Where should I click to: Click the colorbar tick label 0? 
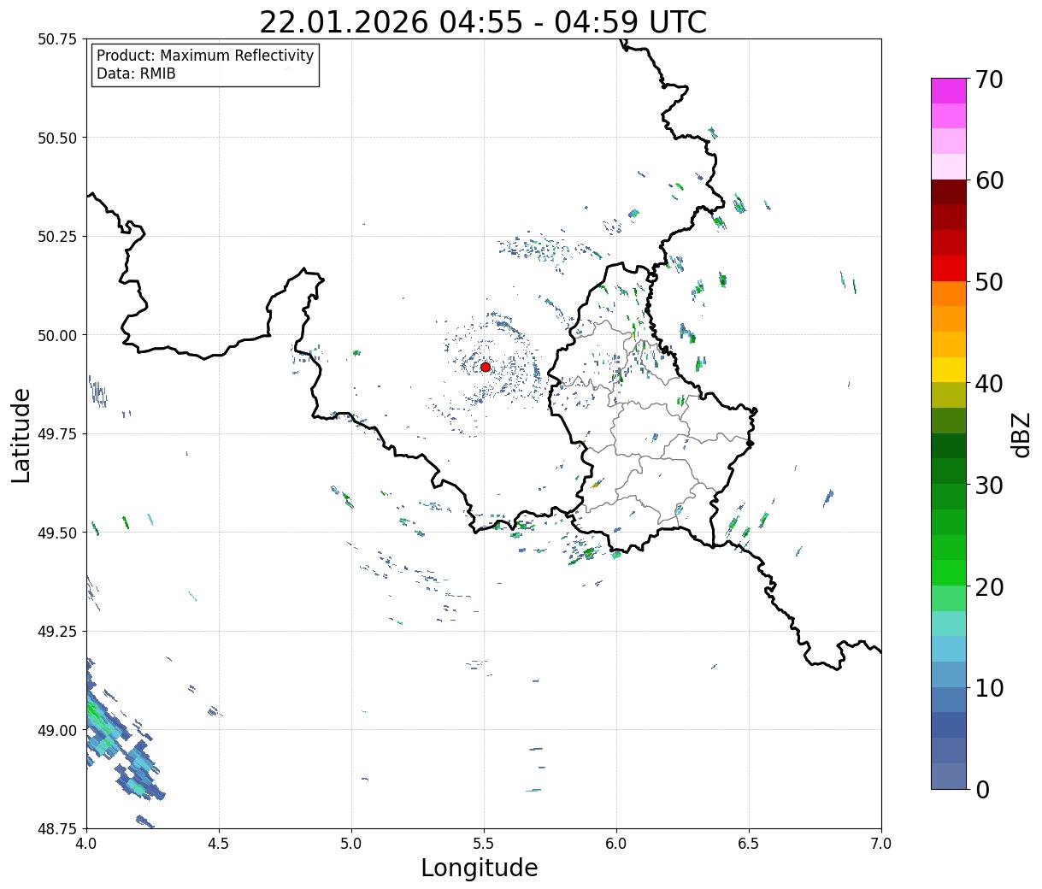pyautogui.click(x=981, y=790)
